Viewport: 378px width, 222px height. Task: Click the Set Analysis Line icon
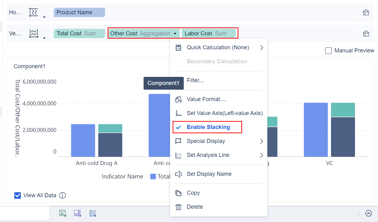click(178, 155)
